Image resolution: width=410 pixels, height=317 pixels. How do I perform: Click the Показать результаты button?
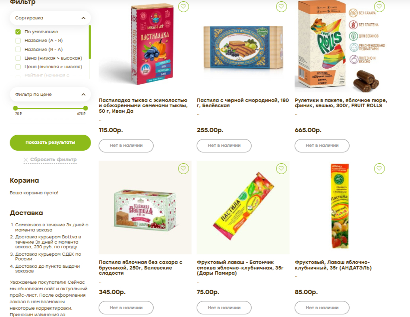[x=50, y=143]
